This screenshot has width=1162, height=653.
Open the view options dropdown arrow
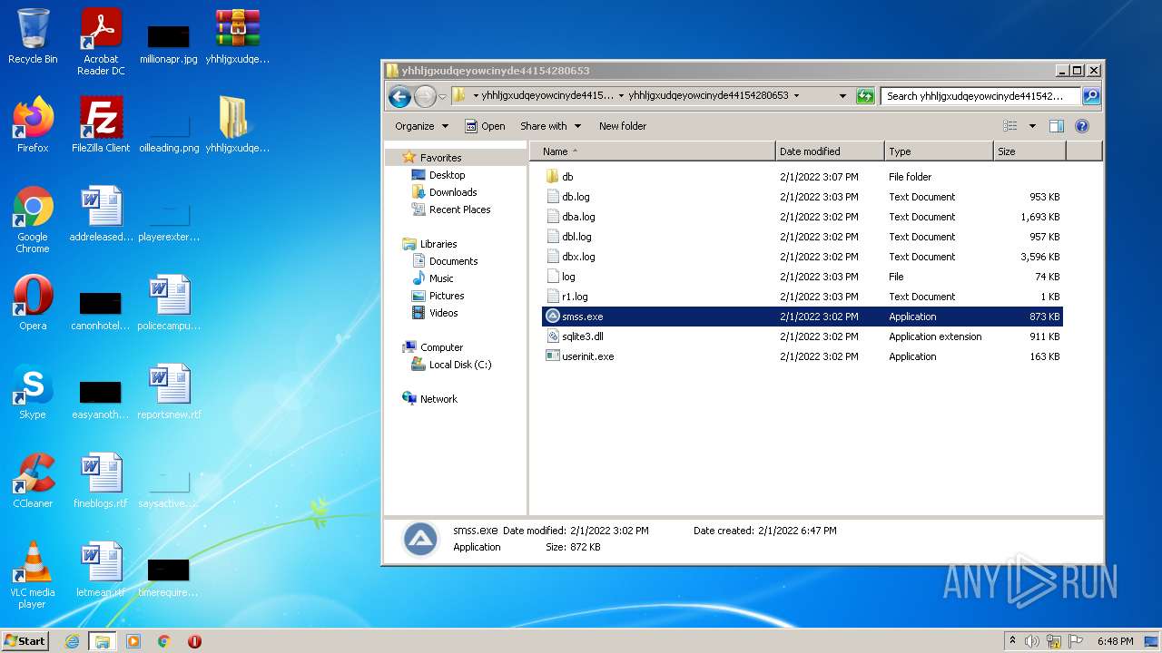[x=1032, y=126]
